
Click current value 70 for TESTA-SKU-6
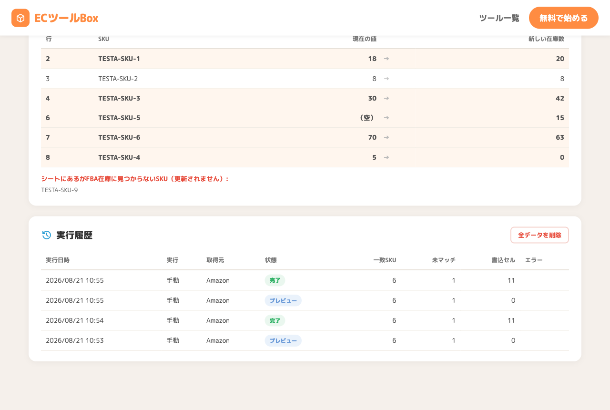[372, 137]
